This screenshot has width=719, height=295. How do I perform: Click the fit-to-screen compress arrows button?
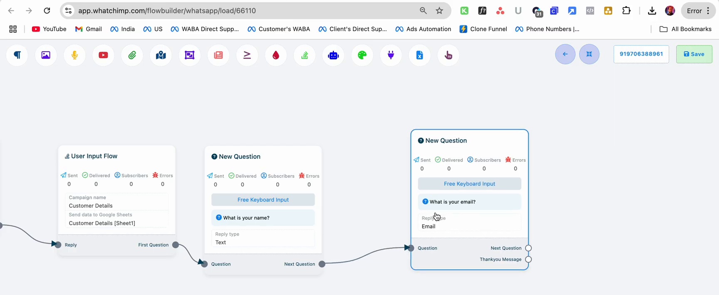589,54
